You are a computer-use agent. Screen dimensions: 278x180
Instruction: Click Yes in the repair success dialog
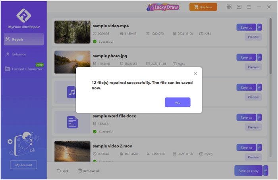(178, 102)
